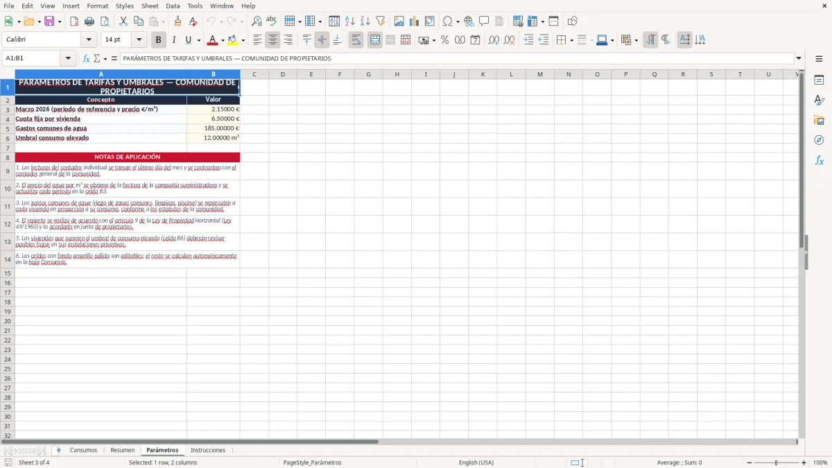
Task: Click the zoom slider handle
Action: [x=777, y=462]
